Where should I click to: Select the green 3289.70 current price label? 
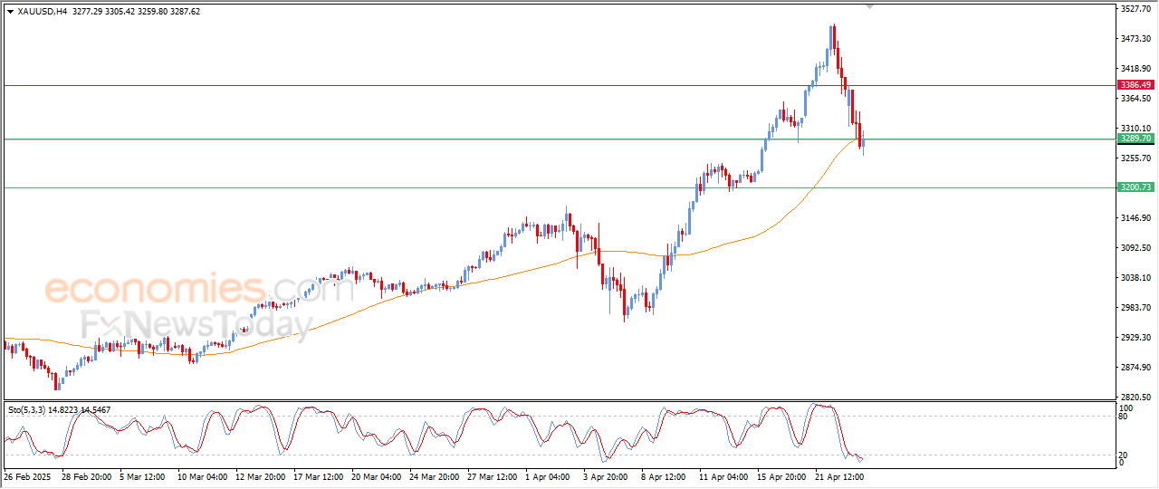pos(1135,139)
